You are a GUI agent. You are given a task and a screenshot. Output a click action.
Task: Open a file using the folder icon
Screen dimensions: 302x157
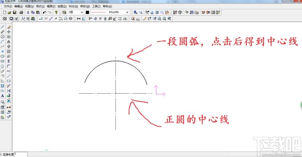(9, 12)
